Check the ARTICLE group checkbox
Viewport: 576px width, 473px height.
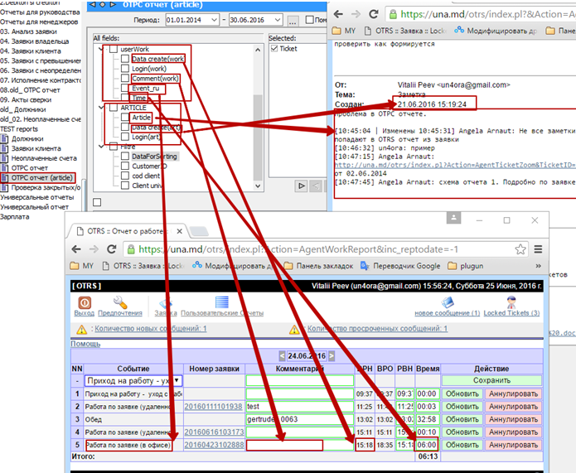coord(114,107)
